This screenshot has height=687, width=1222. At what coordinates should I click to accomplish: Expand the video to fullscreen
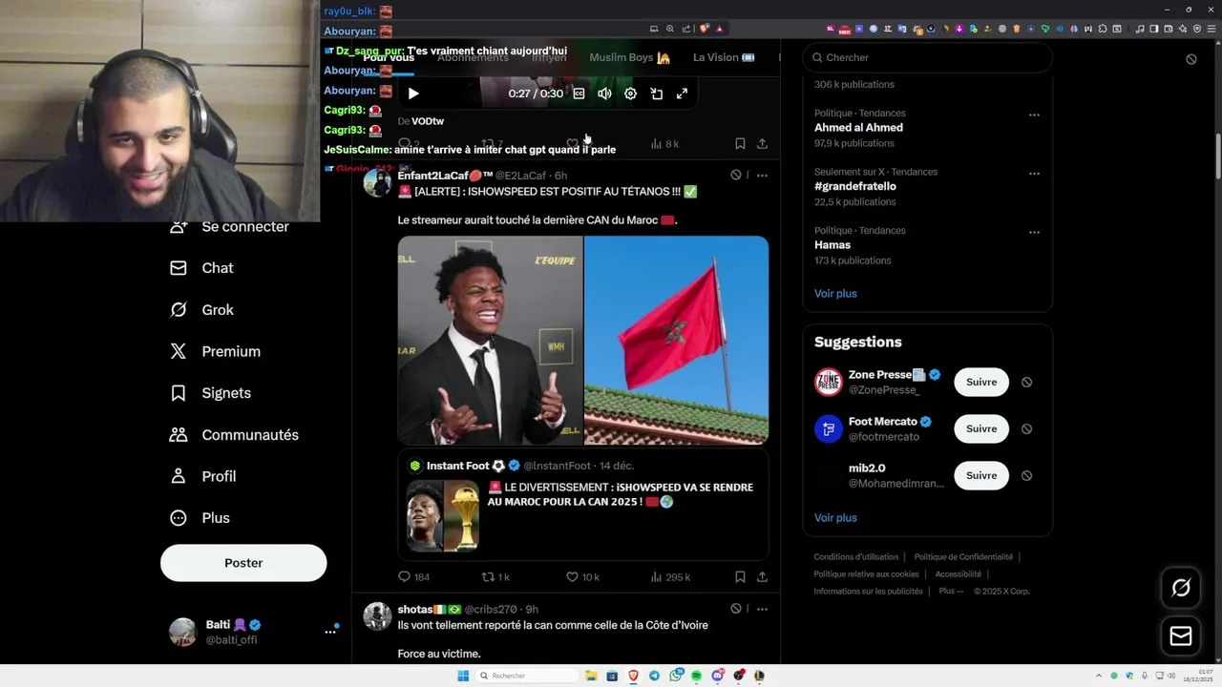click(x=682, y=94)
